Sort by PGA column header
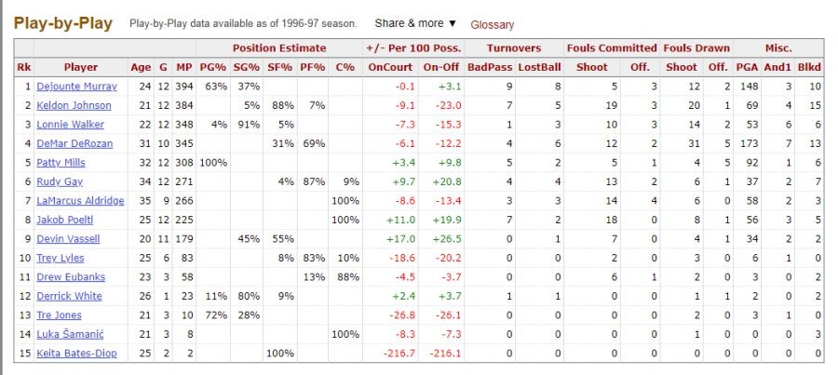Image resolution: width=838 pixels, height=375 pixels. (x=747, y=67)
